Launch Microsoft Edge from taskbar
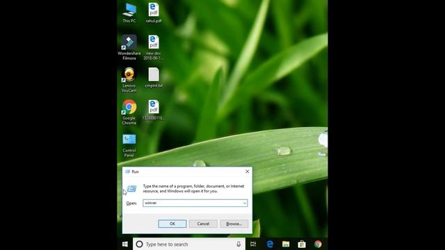Viewport: 445px width, 250px height. pyautogui.click(x=270, y=244)
